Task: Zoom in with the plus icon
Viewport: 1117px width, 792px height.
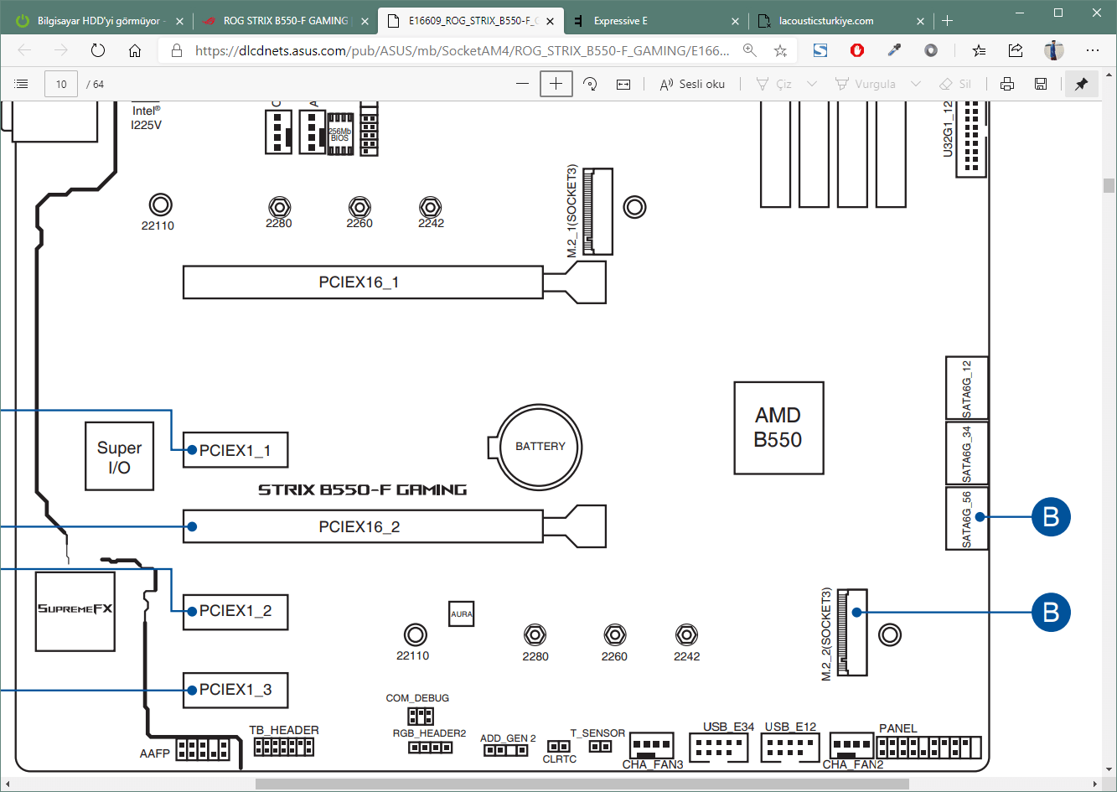Action: pyautogui.click(x=556, y=84)
